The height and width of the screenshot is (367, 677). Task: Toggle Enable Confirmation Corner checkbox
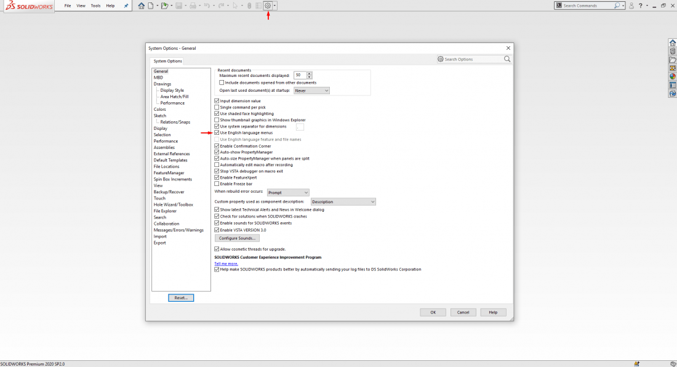click(217, 146)
